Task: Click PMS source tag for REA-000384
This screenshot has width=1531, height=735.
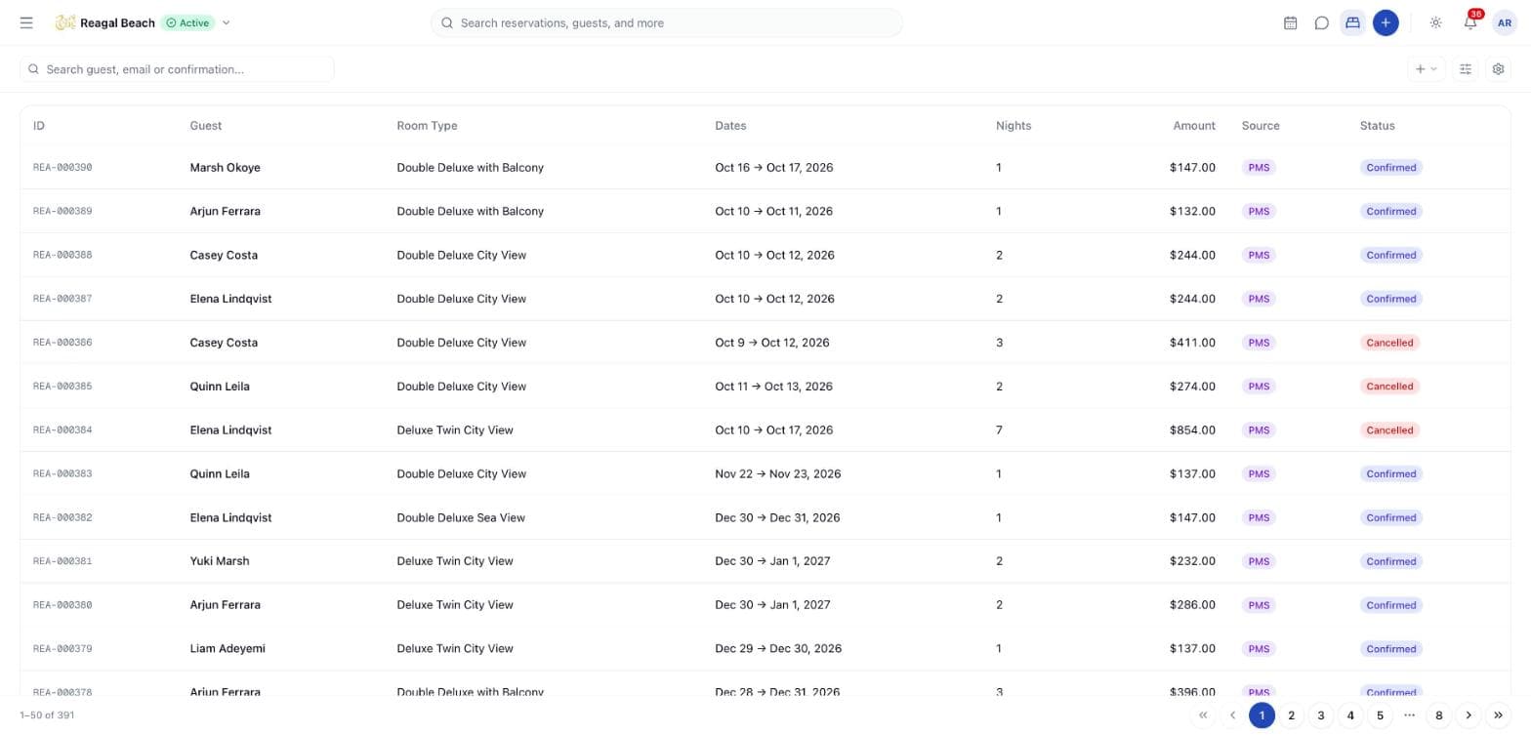Action: [x=1259, y=430]
